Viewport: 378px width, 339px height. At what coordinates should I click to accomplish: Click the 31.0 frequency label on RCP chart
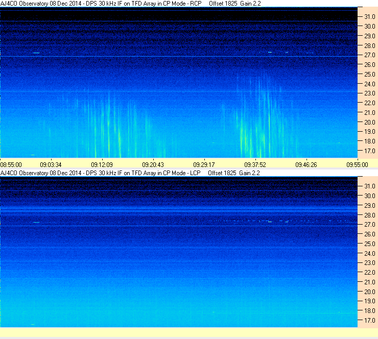(x=370, y=17)
